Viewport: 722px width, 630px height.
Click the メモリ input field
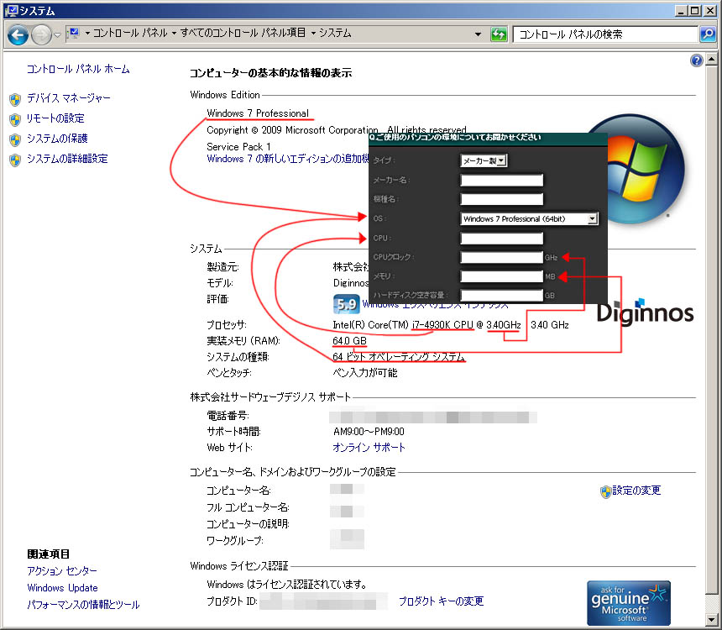pyautogui.click(x=501, y=276)
